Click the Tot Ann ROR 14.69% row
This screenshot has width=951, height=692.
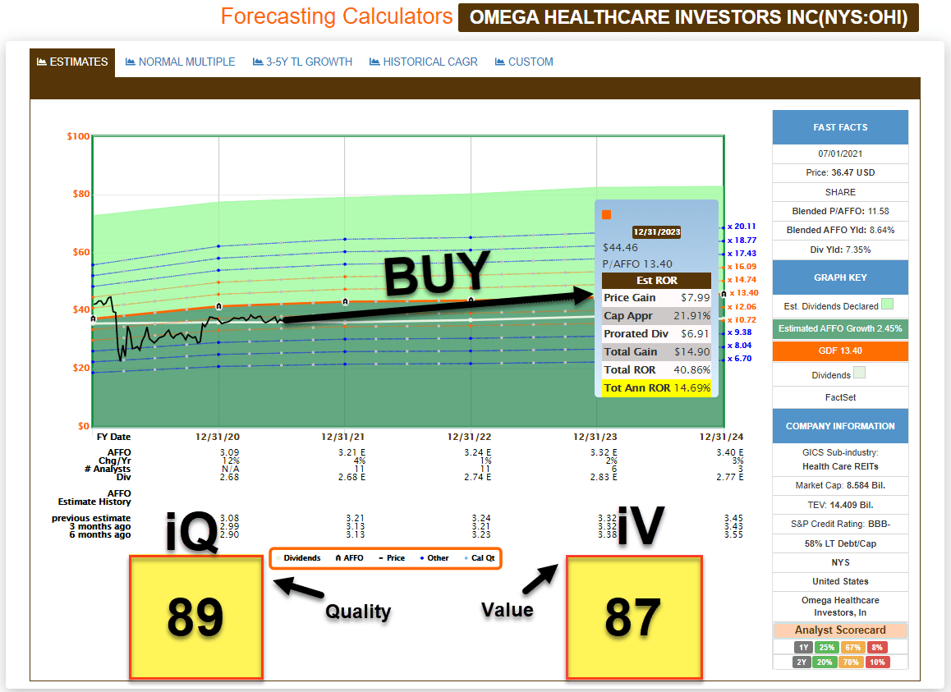pyautogui.click(x=656, y=388)
